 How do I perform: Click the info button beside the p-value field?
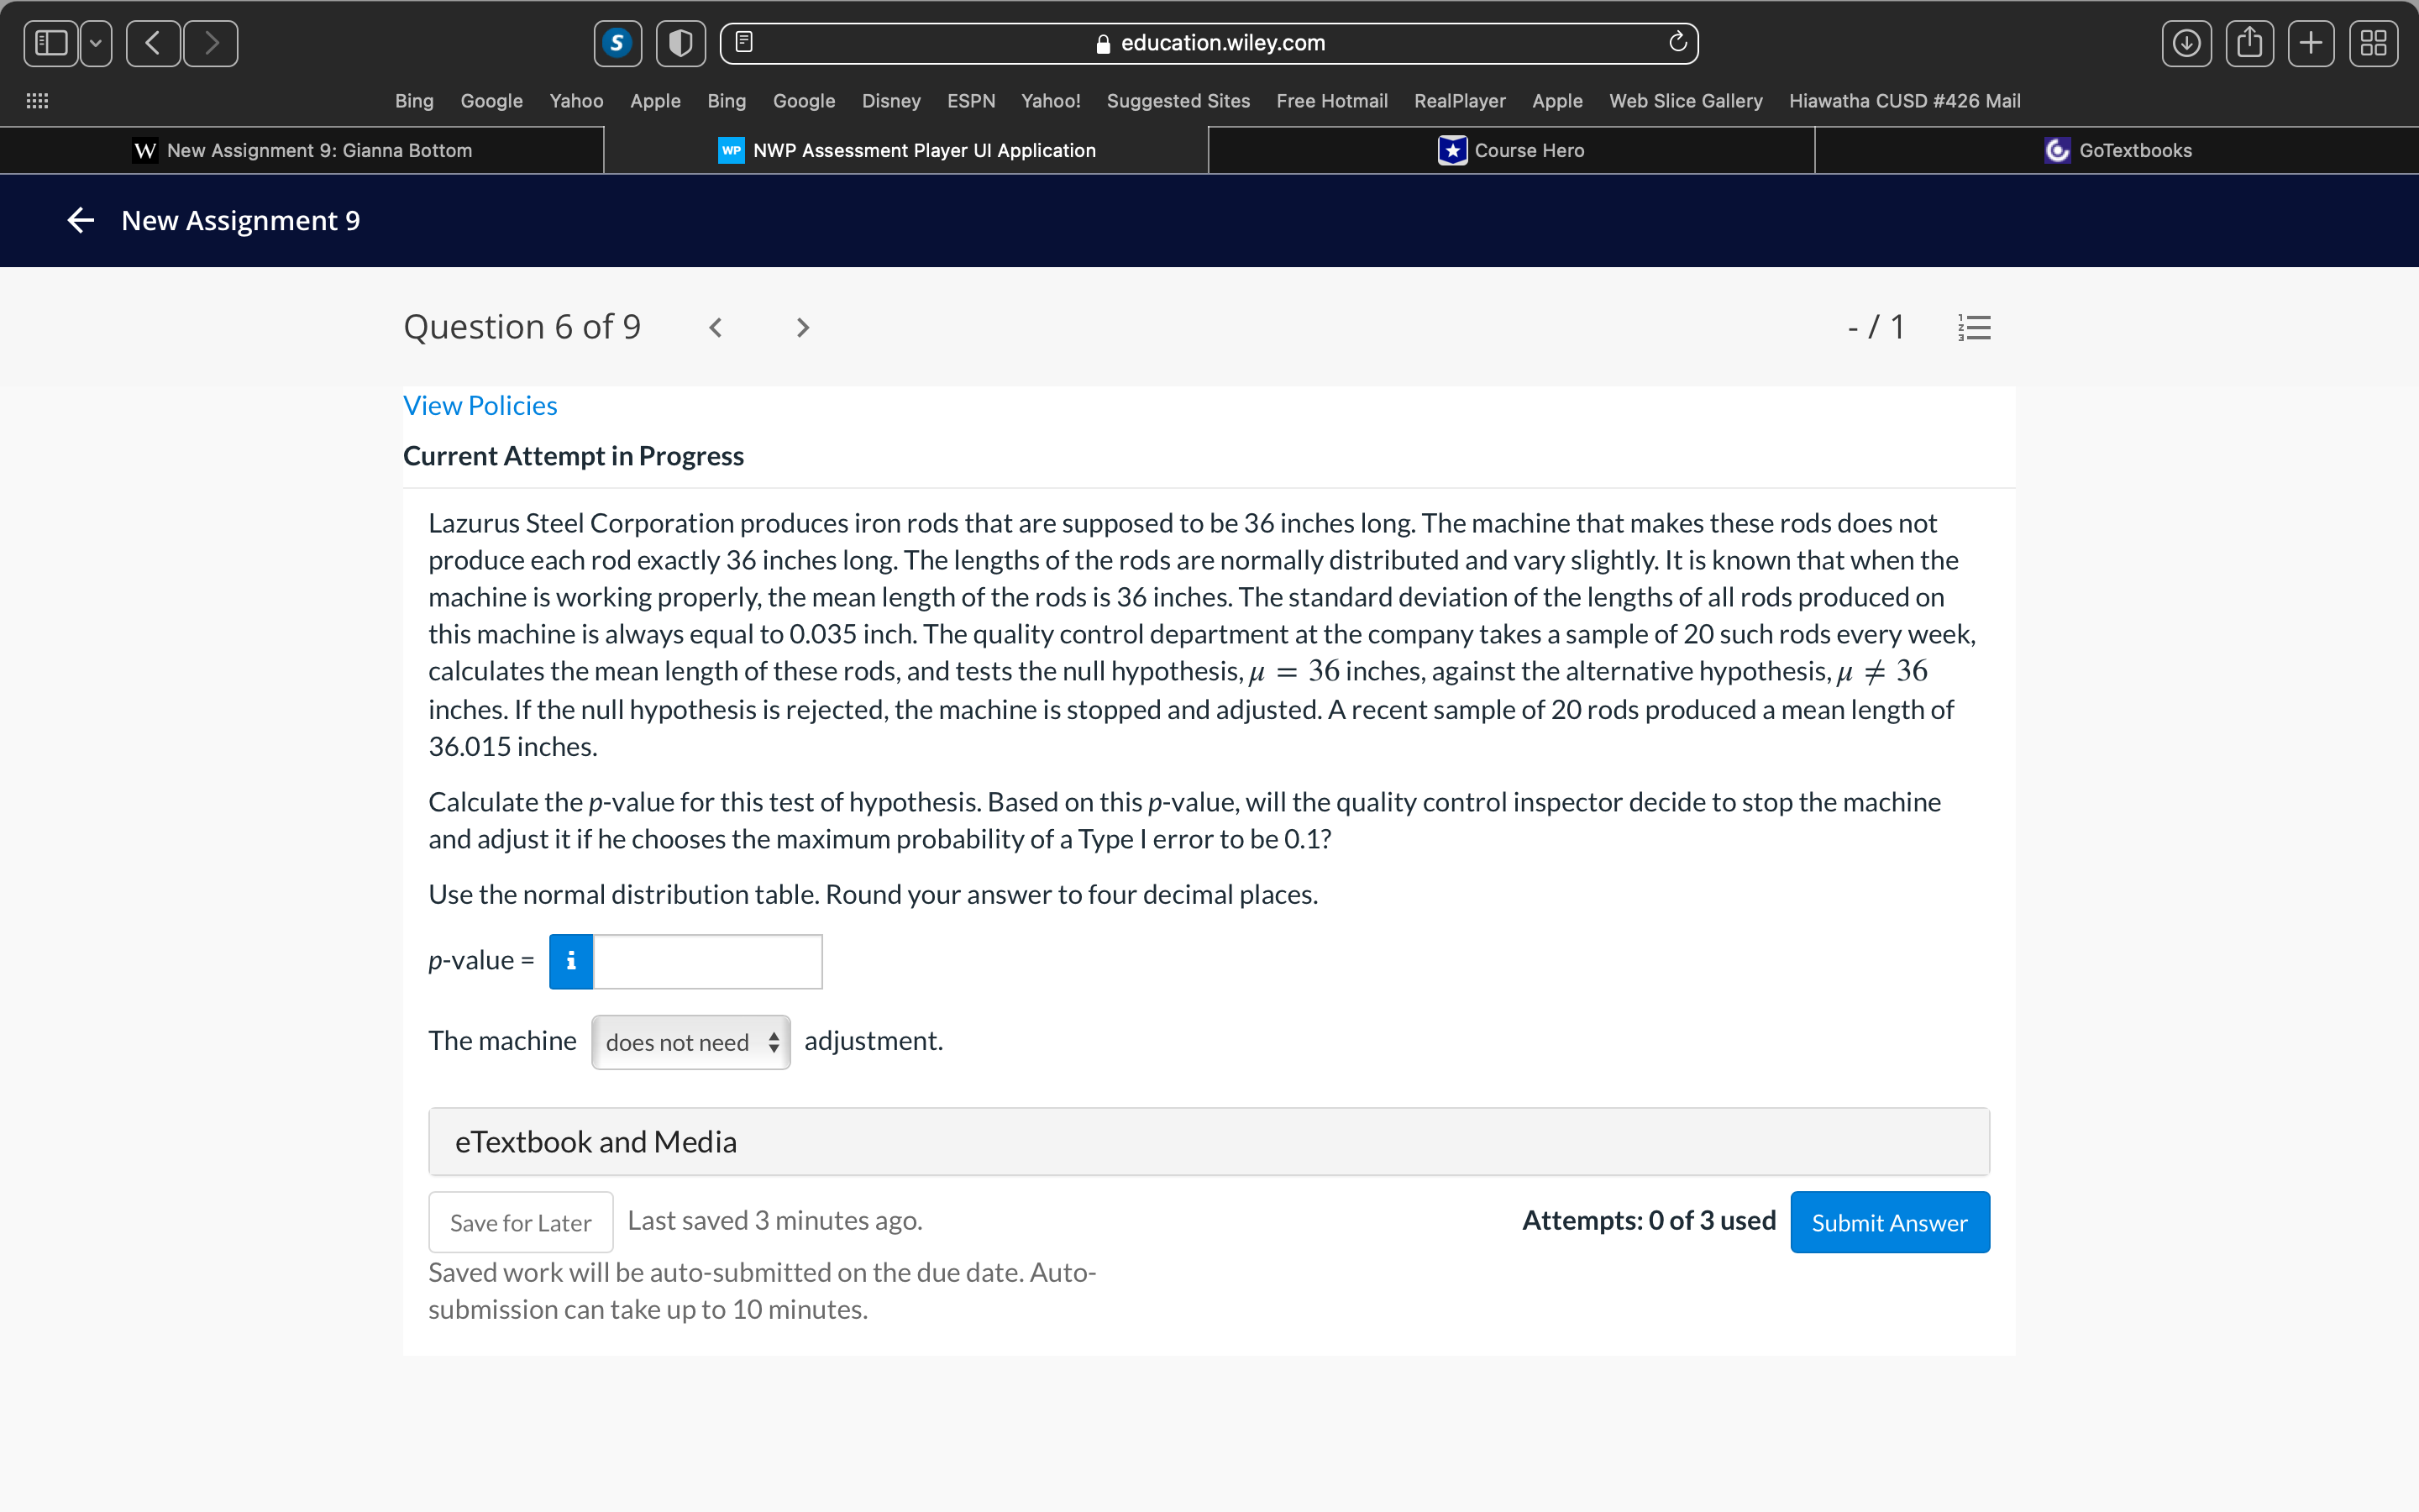click(569, 961)
